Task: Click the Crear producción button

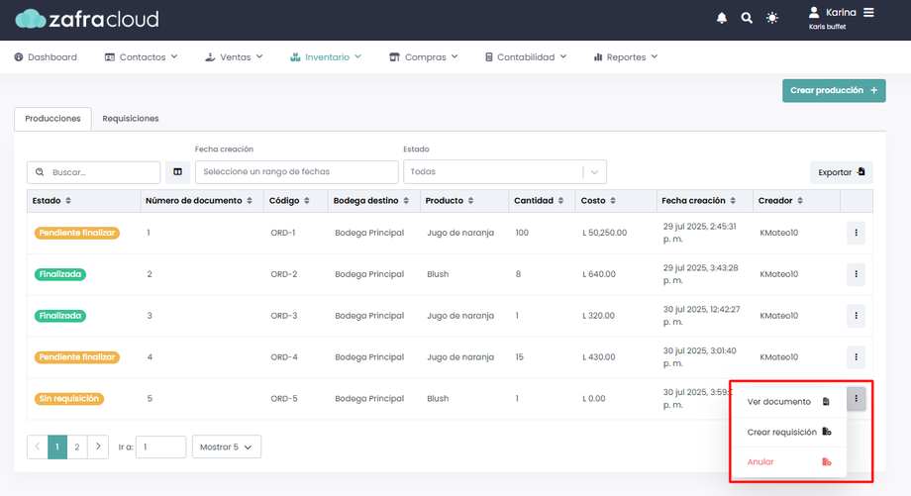Action: tap(834, 90)
